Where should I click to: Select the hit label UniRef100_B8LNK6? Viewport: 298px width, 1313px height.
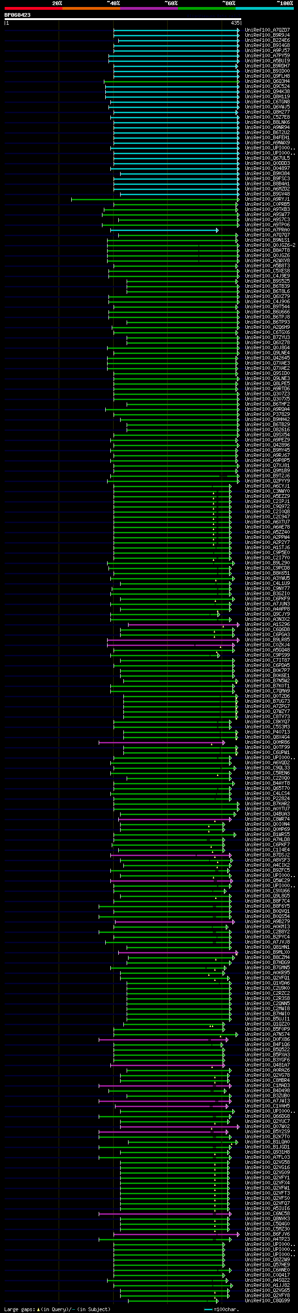(267, 122)
